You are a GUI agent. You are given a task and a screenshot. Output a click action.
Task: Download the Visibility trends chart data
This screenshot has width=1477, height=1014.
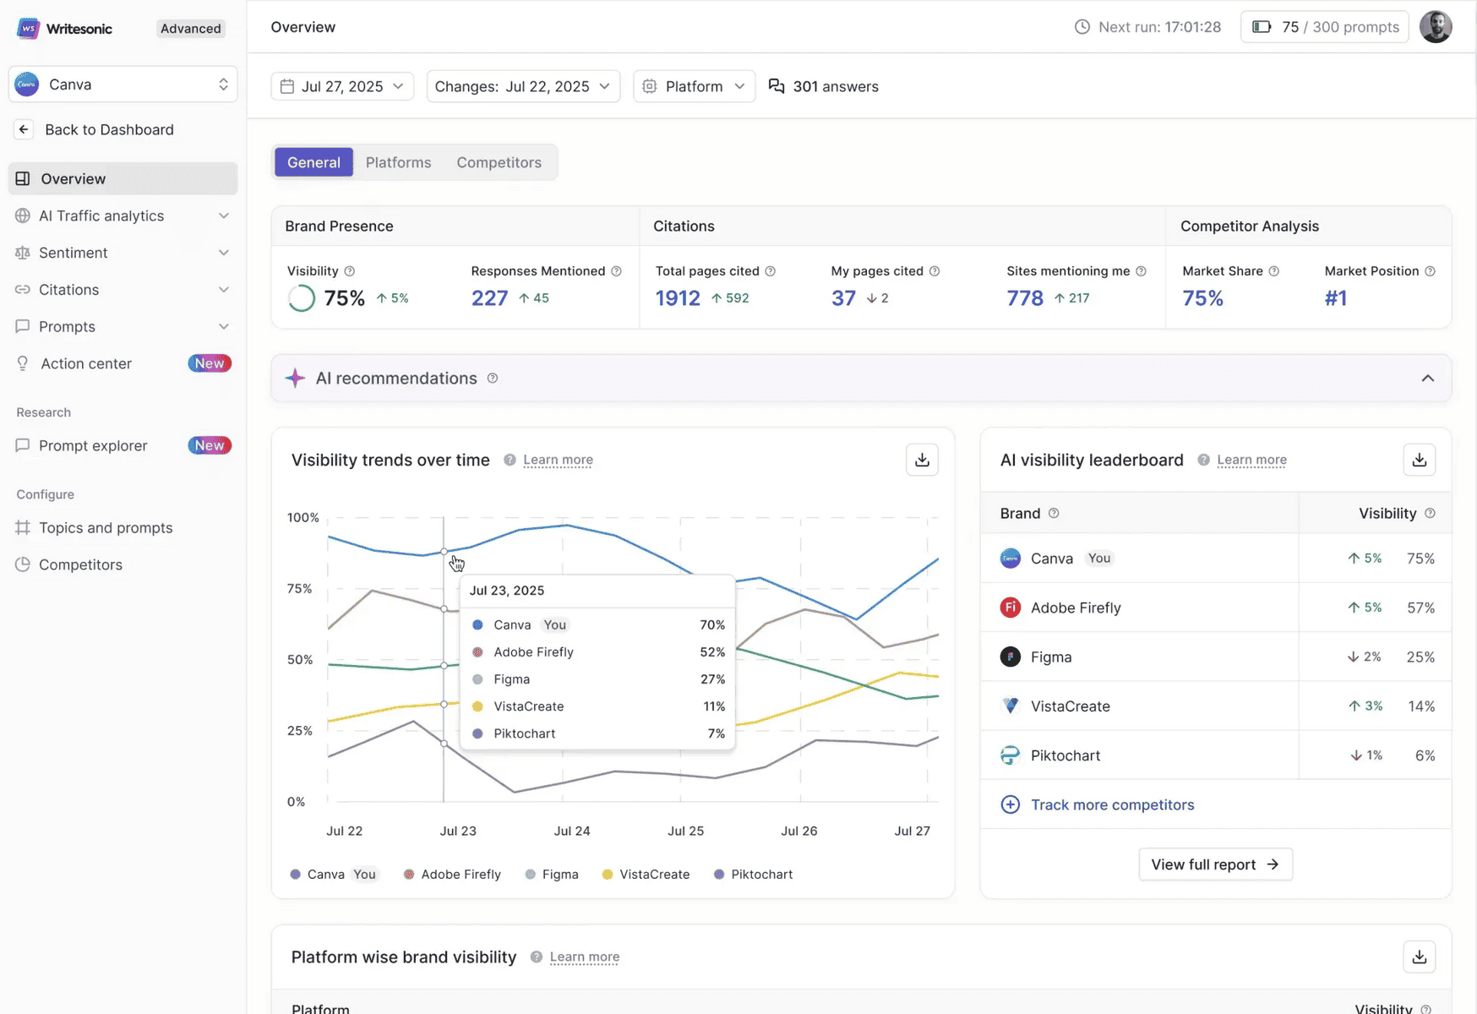(x=922, y=459)
